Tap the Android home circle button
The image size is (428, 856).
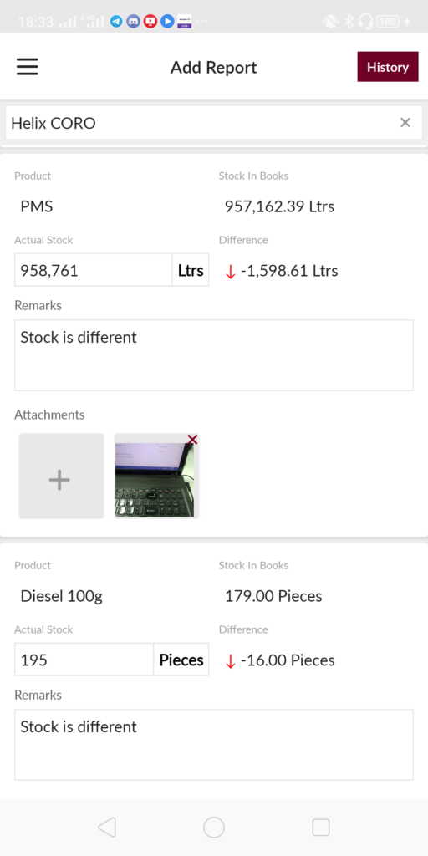pyautogui.click(x=214, y=828)
